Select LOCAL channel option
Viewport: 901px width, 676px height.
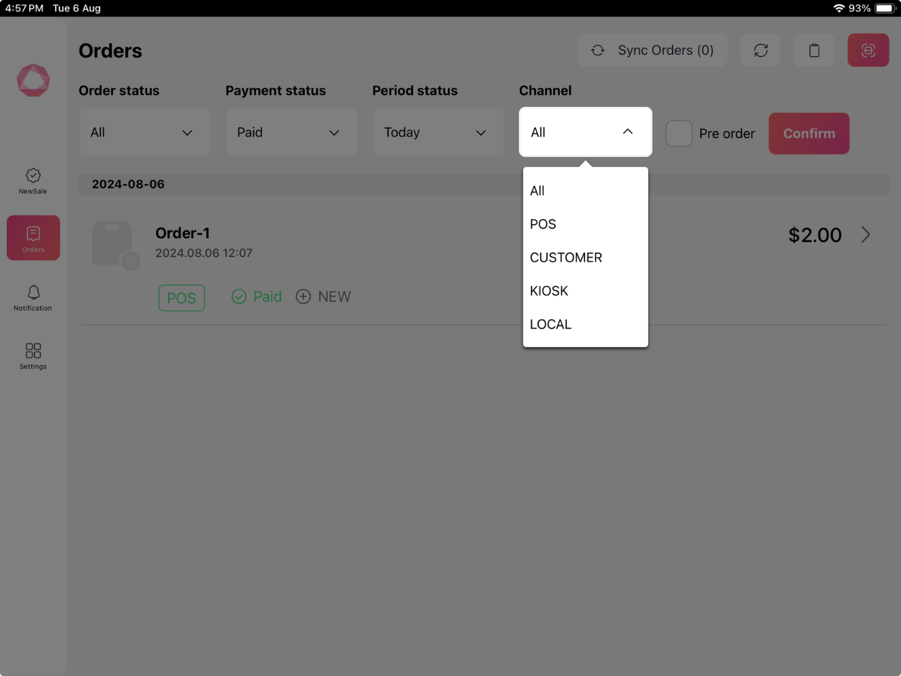551,324
